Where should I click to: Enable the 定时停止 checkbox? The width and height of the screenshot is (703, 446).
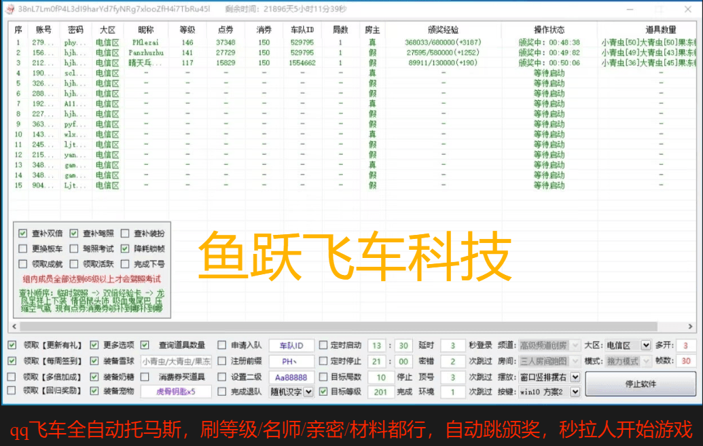click(x=323, y=360)
